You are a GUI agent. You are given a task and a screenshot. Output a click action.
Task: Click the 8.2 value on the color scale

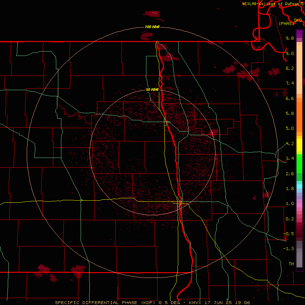point(290,68)
